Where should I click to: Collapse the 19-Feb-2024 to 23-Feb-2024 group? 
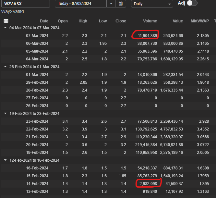click(x=6, y=113)
